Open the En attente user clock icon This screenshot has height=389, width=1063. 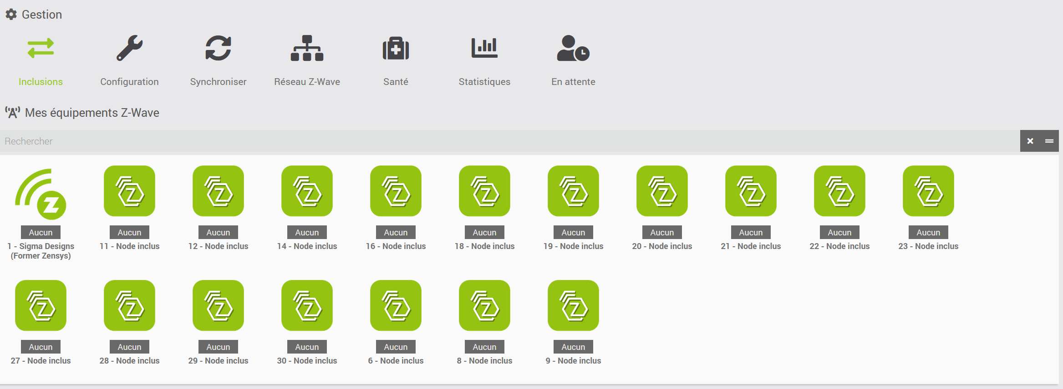coord(573,48)
